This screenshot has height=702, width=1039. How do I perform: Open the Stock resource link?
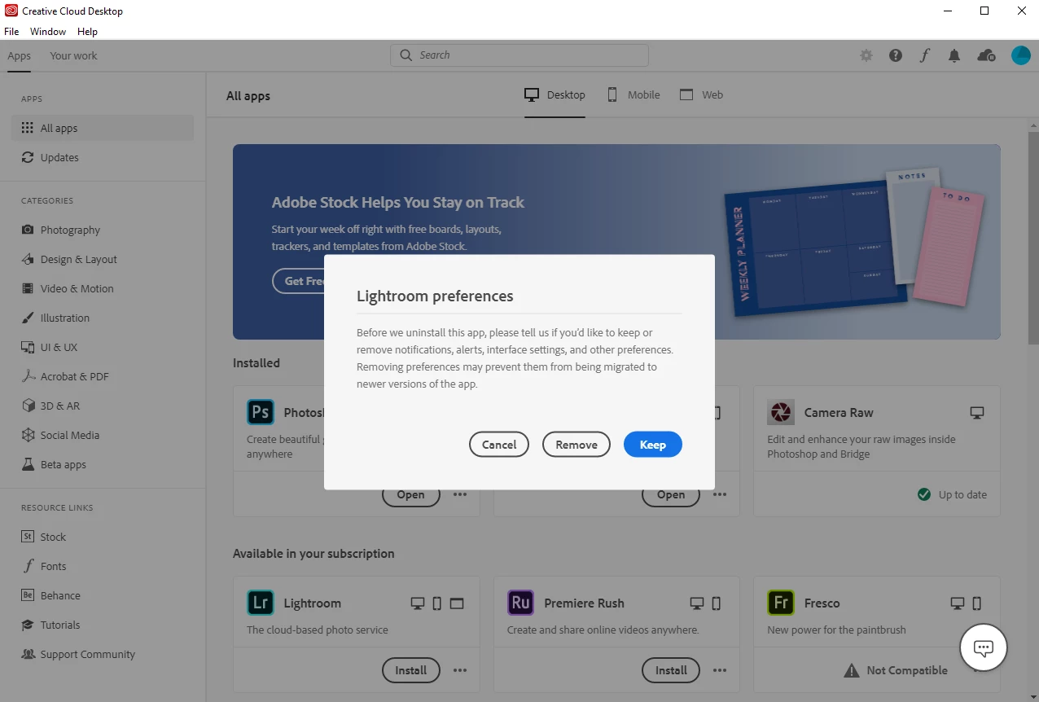tap(103, 537)
